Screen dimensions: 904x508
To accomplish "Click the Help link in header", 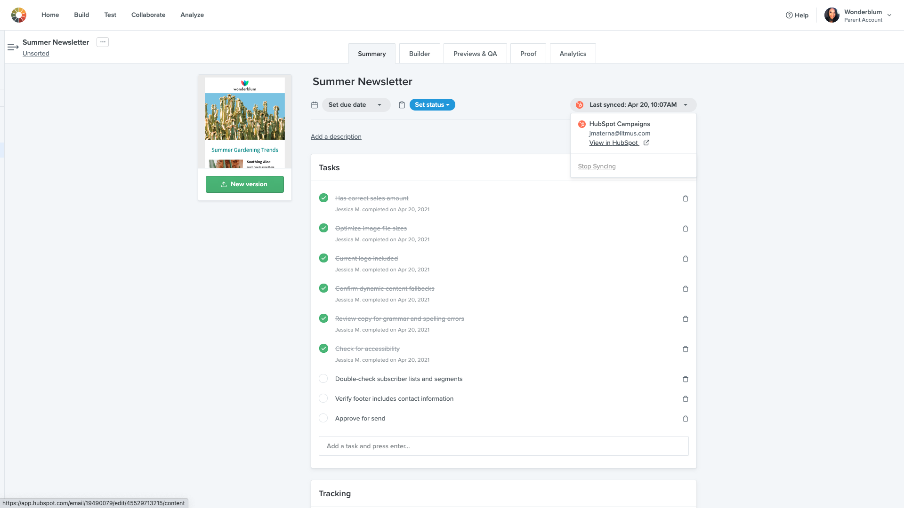I will [x=797, y=15].
